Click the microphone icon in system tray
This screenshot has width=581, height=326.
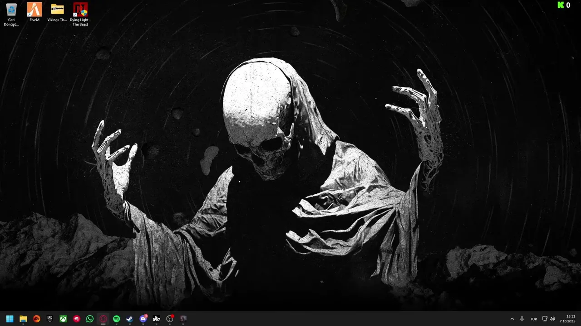coord(522,319)
